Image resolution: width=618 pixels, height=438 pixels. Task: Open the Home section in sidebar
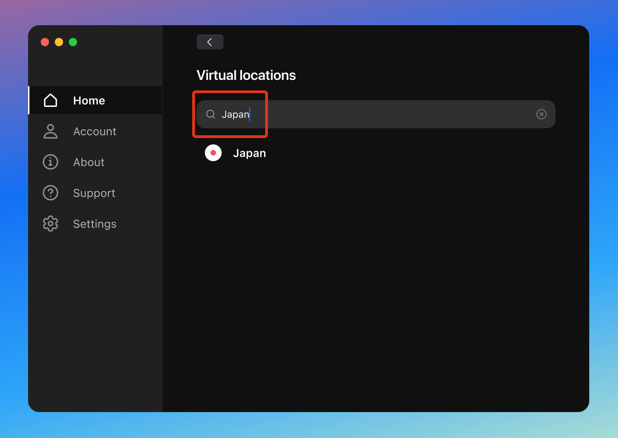95,100
